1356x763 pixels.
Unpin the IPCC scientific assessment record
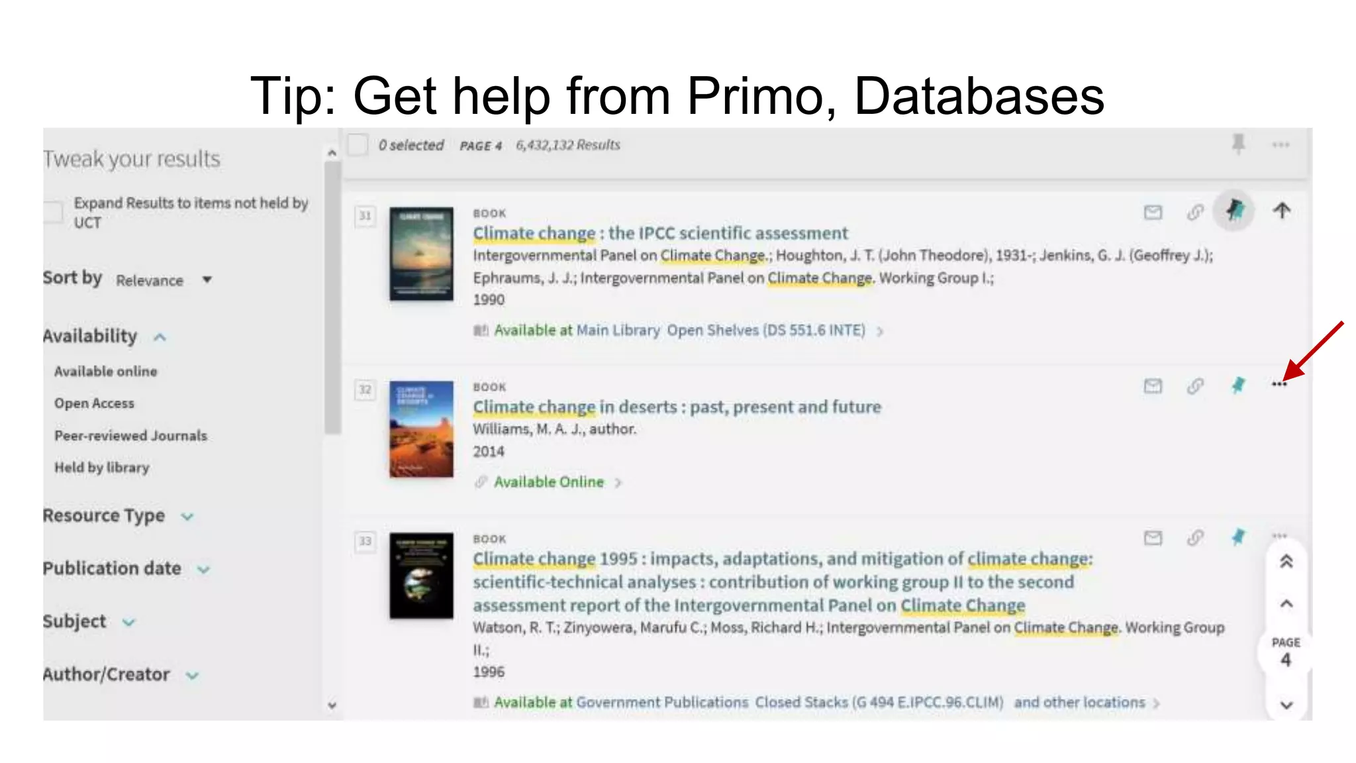coord(1234,211)
